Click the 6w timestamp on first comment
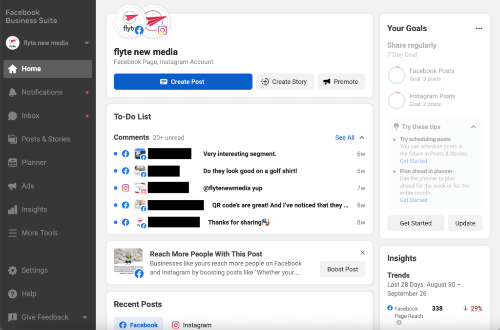Image resolution: width=500 pixels, height=330 pixels. click(x=361, y=154)
